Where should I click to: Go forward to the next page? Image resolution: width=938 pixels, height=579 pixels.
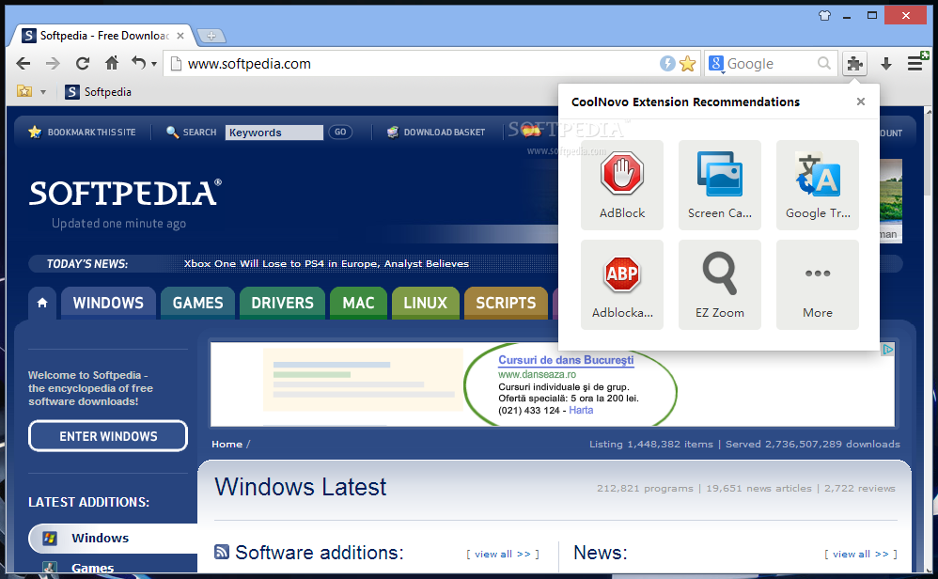[x=53, y=63]
